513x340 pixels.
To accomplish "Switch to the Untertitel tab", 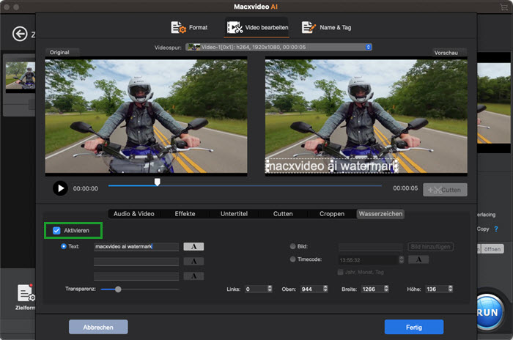I will click(234, 214).
